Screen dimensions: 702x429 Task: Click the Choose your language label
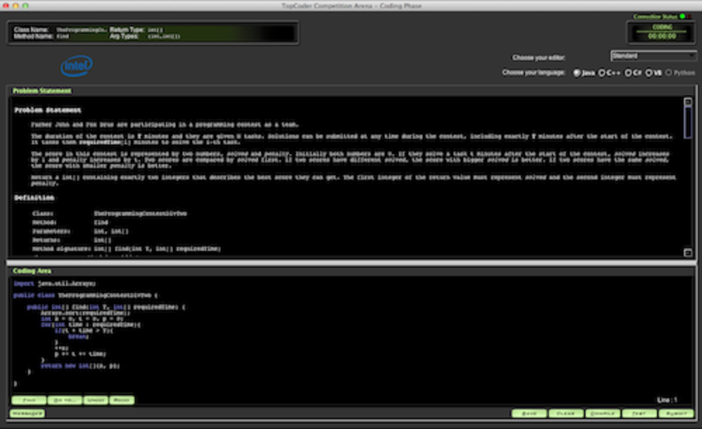coord(534,73)
